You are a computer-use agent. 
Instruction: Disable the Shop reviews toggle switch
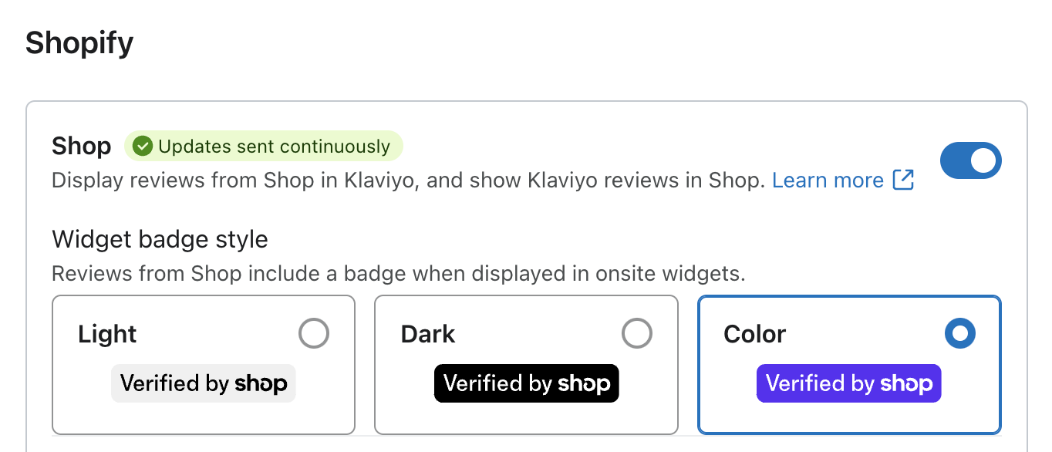tap(970, 160)
